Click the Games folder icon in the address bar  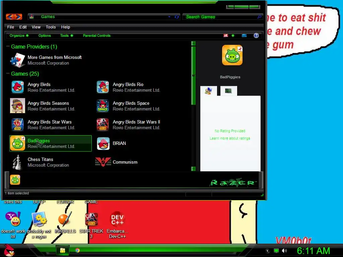tap(32, 17)
